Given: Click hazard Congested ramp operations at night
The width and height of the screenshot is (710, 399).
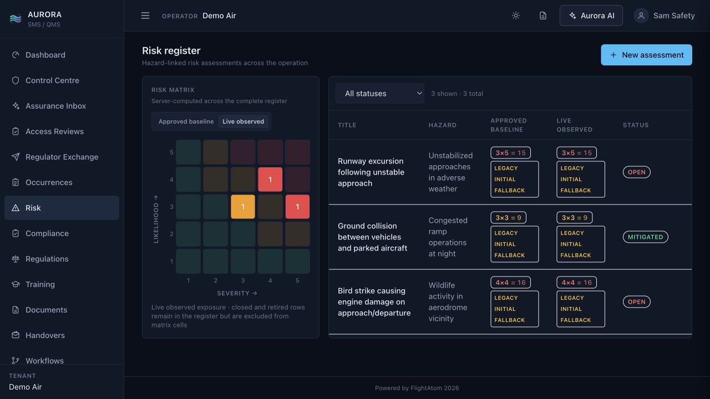Looking at the screenshot, I should [x=448, y=237].
